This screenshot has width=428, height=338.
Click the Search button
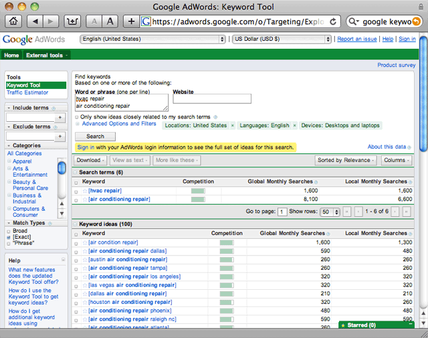click(x=95, y=137)
